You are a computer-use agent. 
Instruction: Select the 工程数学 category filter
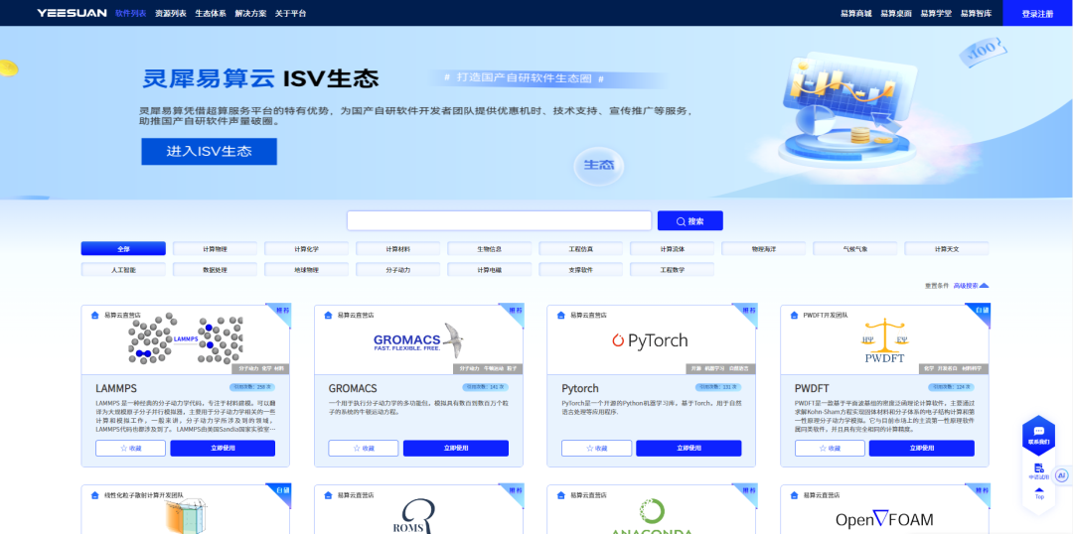[672, 269]
